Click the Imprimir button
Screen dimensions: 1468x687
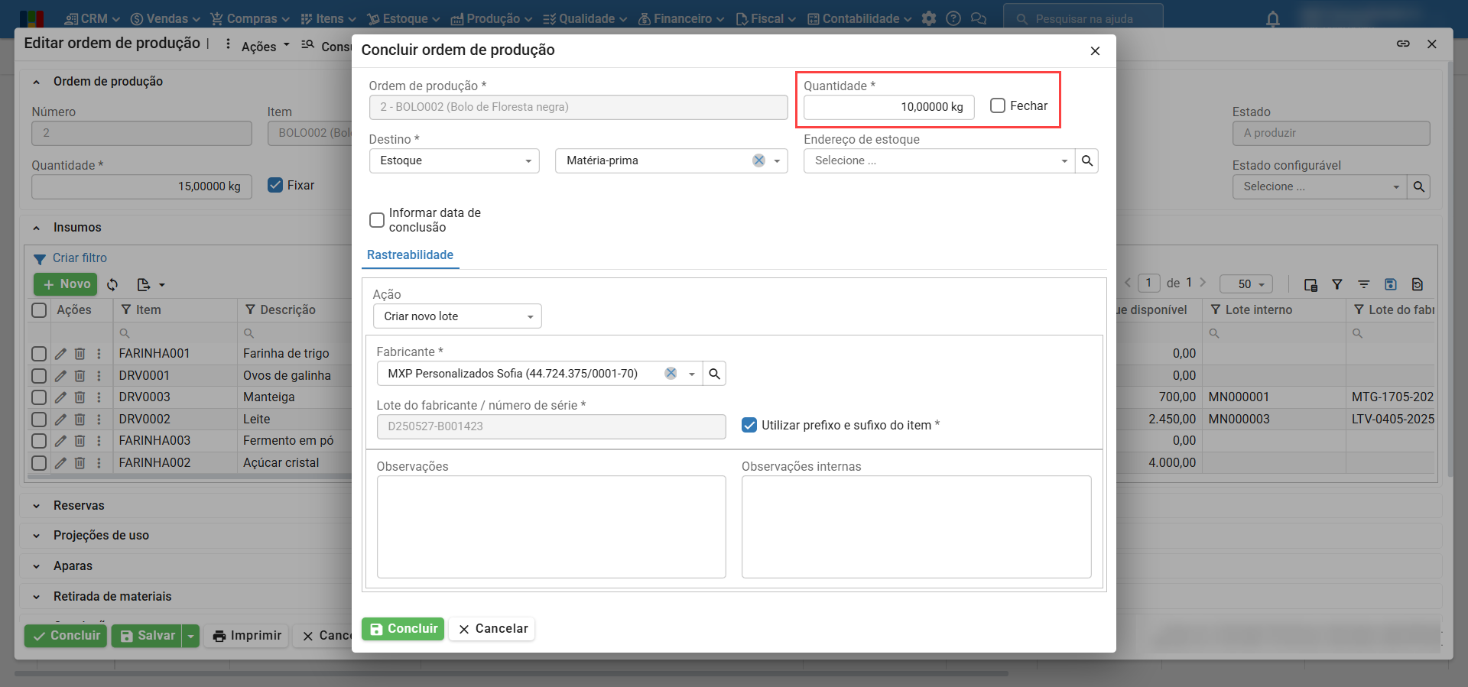coord(247,636)
